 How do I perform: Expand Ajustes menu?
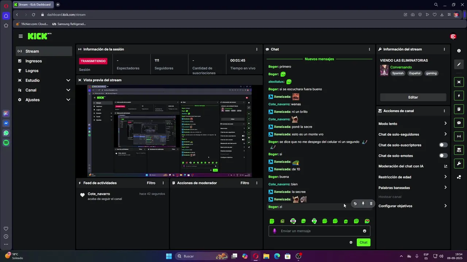coord(44,100)
